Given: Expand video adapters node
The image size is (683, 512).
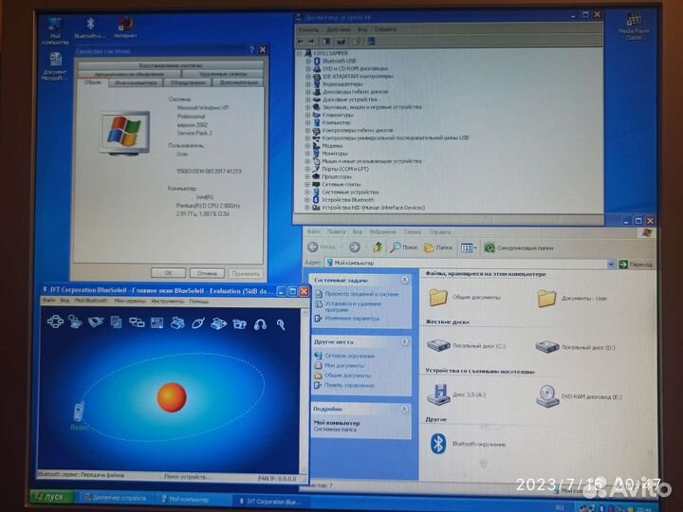Looking at the screenshot, I should (x=308, y=84).
